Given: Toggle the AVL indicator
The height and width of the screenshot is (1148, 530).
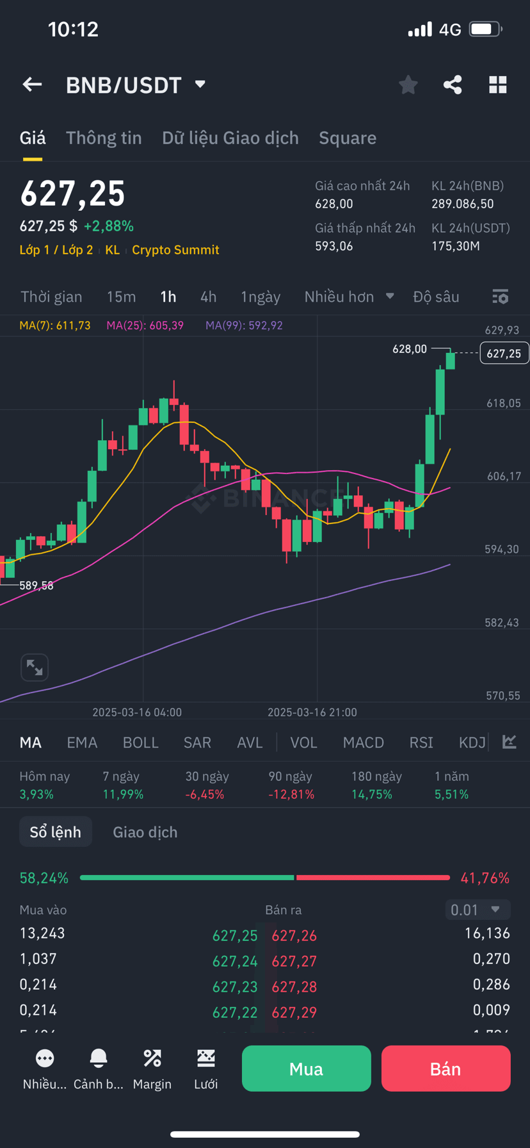Looking at the screenshot, I should [250, 742].
